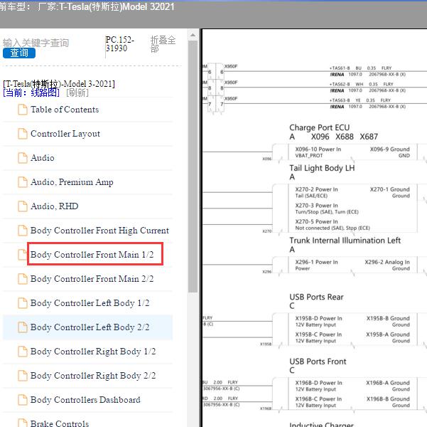
Task: Open the Audio wiring diagram
Action: pyautogui.click(x=42, y=158)
